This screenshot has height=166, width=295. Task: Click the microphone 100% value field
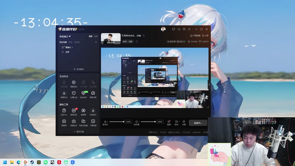click(128, 122)
